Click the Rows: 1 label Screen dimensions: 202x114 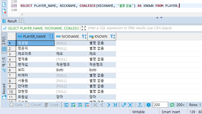pos(195,105)
